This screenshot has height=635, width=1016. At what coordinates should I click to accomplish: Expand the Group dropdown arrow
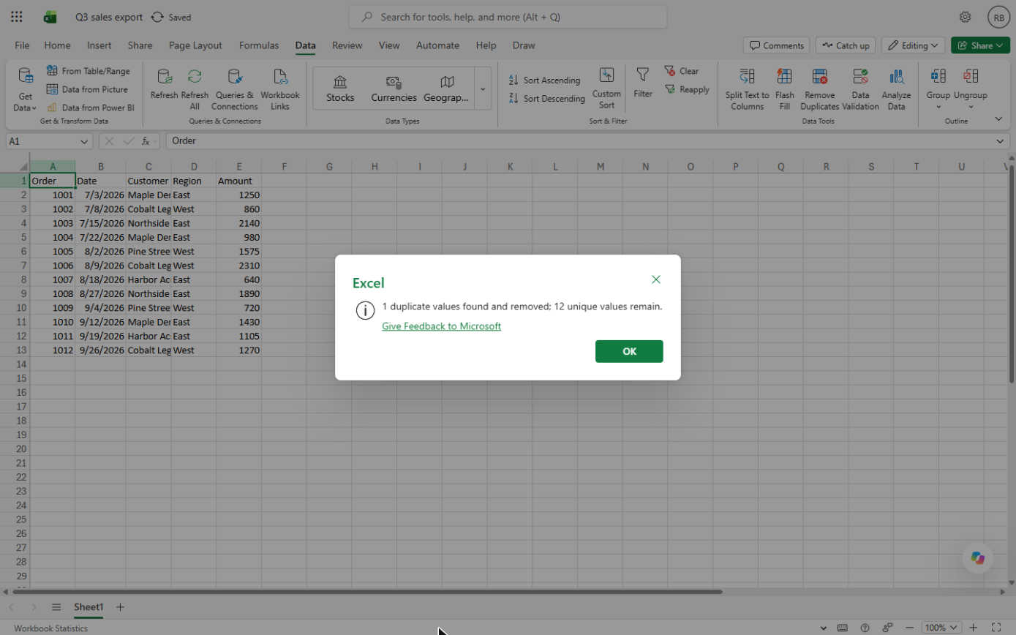tap(938, 107)
